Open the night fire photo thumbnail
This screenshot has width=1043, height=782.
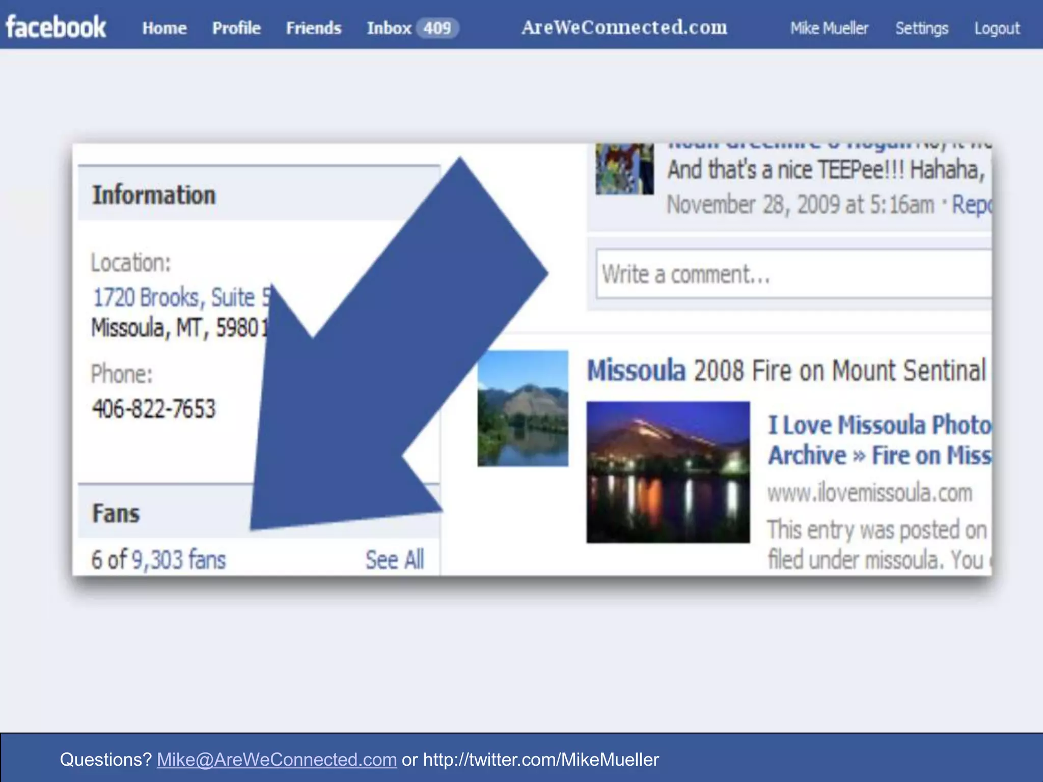pyautogui.click(x=668, y=472)
